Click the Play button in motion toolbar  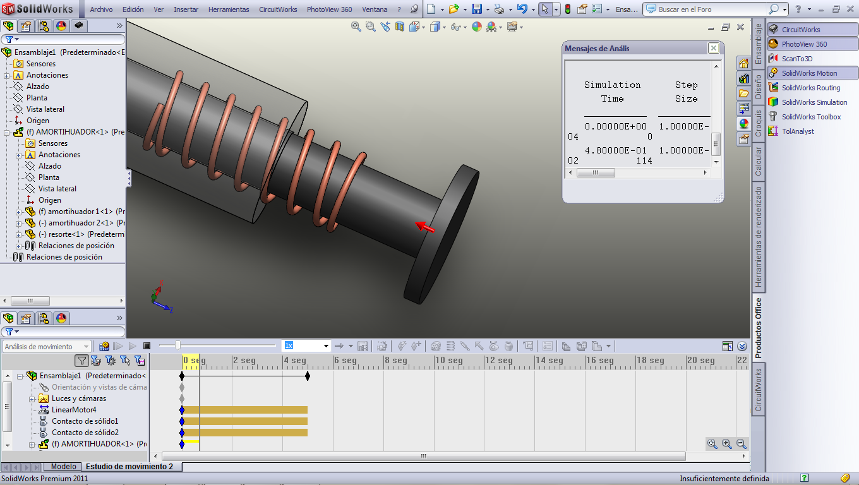(133, 346)
